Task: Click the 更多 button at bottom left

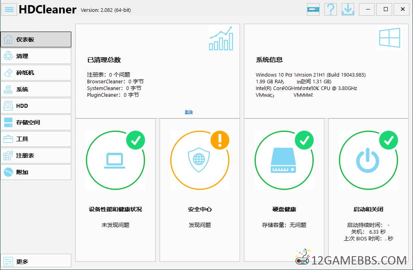Action: 36,261
